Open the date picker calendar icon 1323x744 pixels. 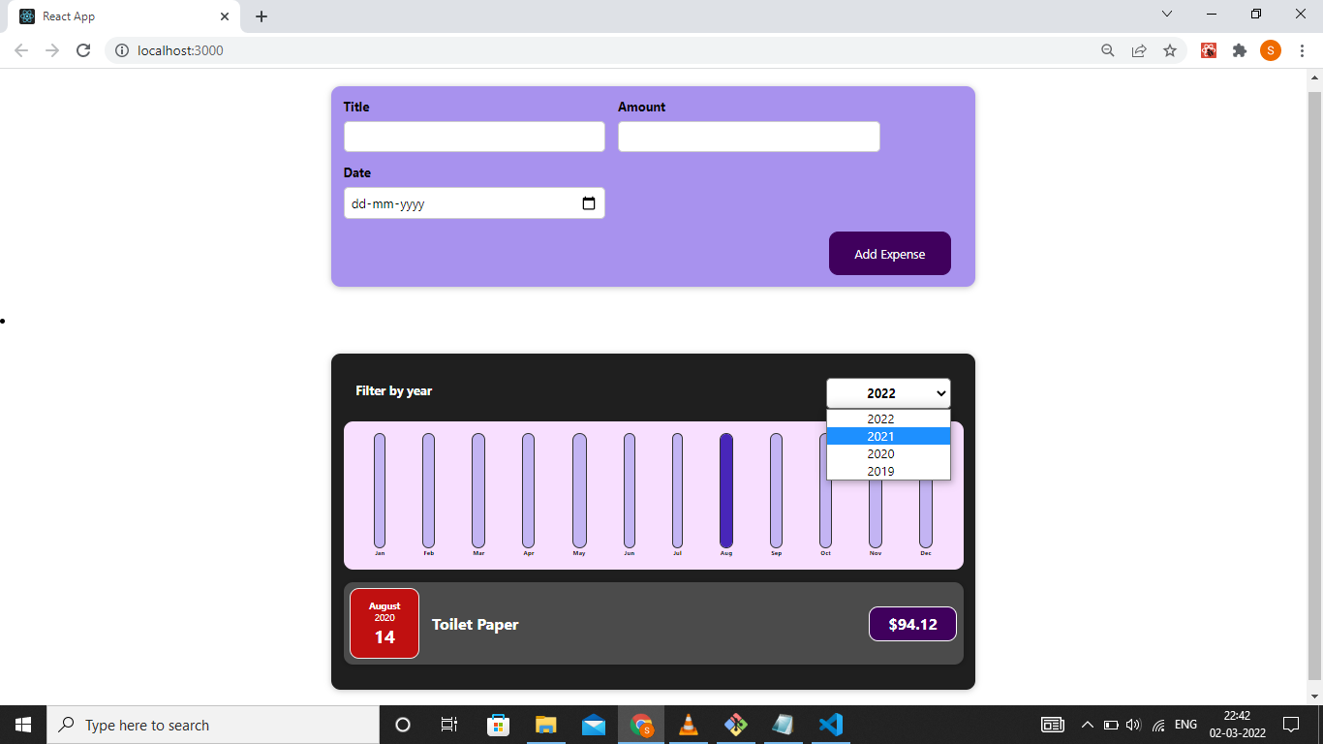(x=589, y=202)
